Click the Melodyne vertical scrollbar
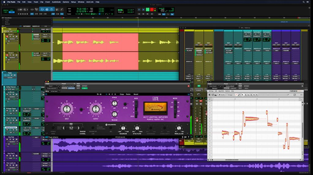 point(302,129)
